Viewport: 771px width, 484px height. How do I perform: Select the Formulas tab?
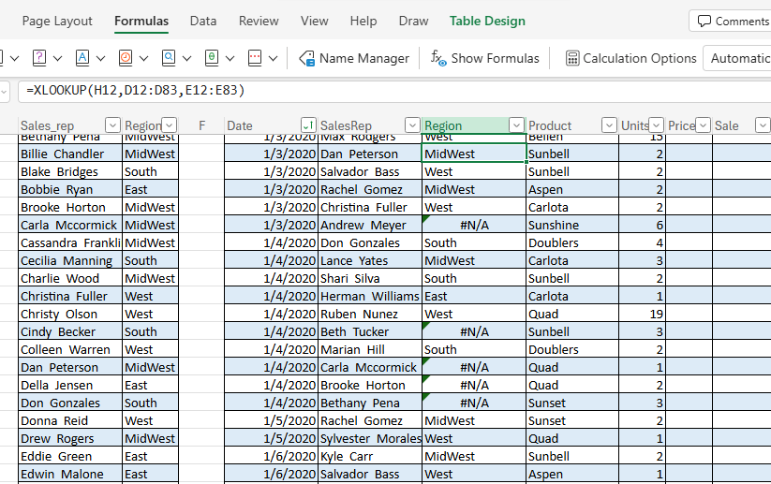point(141,22)
